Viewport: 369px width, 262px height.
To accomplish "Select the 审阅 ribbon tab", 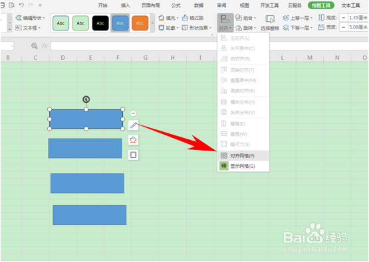I will [x=221, y=5].
